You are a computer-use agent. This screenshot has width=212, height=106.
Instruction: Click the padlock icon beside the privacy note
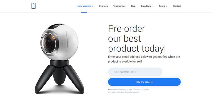tap(109, 89)
